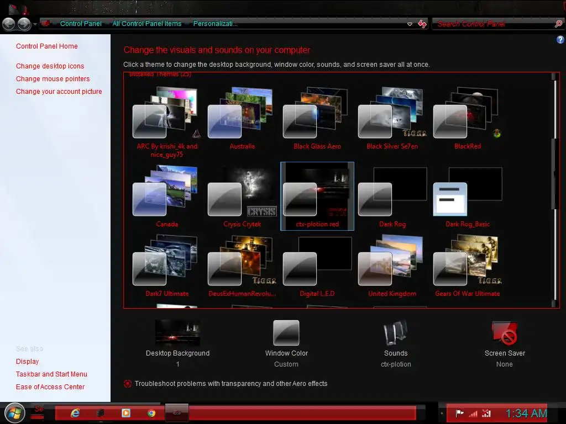The image size is (566, 424).
Task: Refresh the Control Panel page
Action: click(x=422, y=24)
